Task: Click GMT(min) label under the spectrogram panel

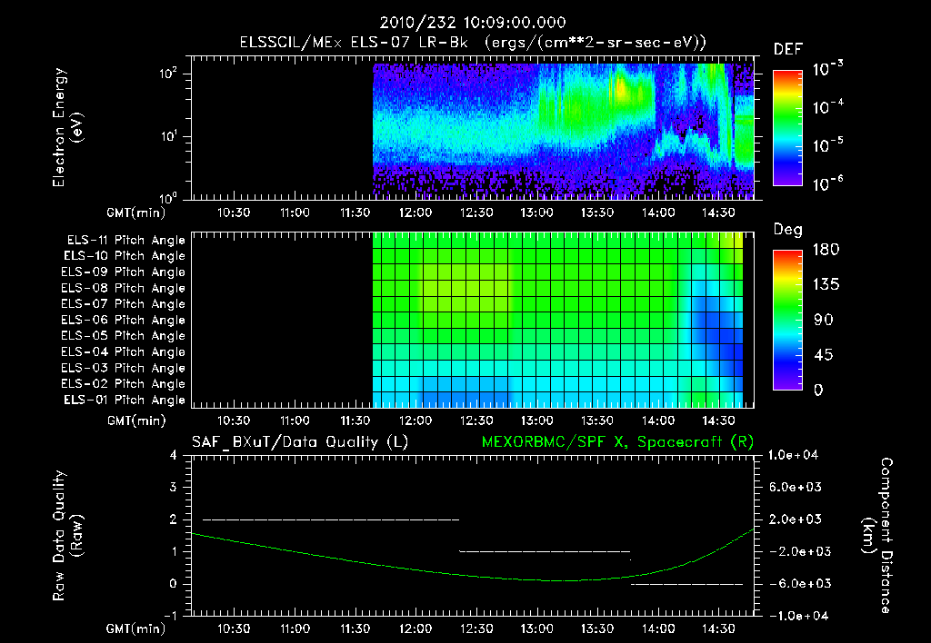Action: 136,213
